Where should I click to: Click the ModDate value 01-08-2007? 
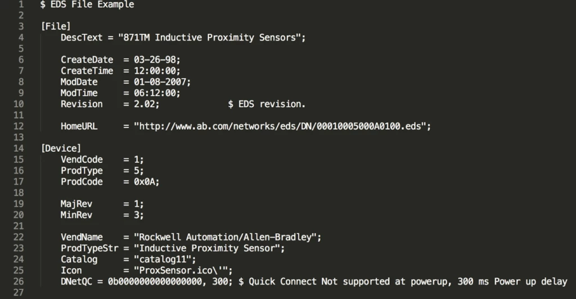161,82
